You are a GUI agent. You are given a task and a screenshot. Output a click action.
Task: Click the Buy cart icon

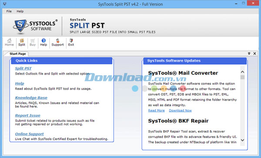point(33,42)
